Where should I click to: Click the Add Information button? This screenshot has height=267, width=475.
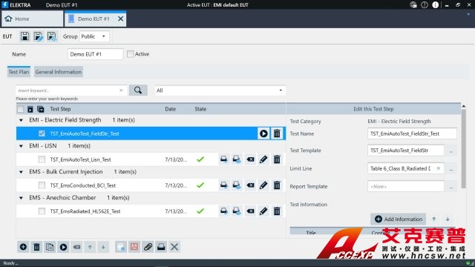pos(399,220)
